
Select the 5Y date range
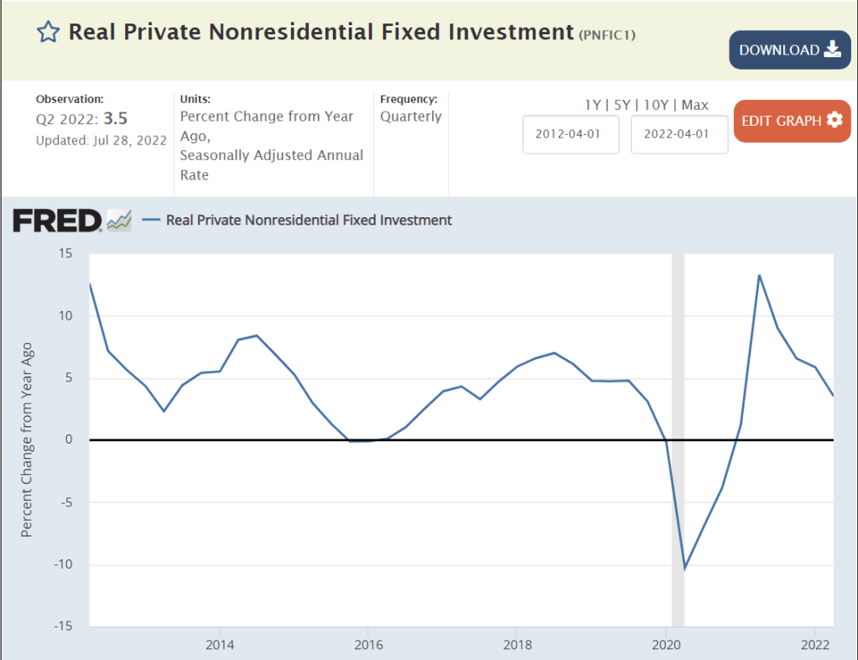[x=621, y=105]
